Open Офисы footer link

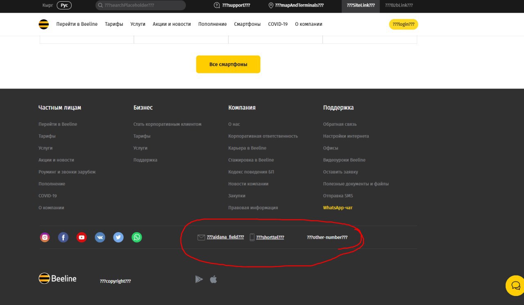coord(331,148)
